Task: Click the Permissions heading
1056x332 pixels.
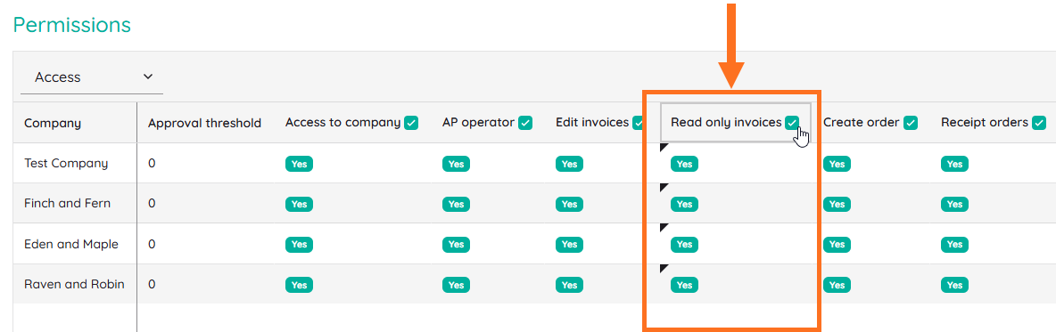Action: [x=72, y=25]
